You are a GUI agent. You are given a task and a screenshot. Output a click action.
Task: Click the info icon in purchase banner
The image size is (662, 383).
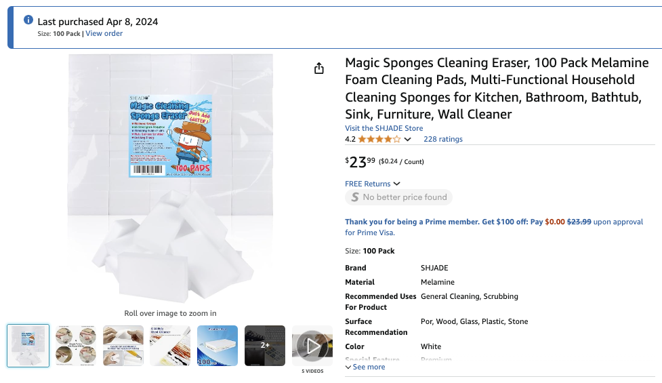(x=28, y=20)
